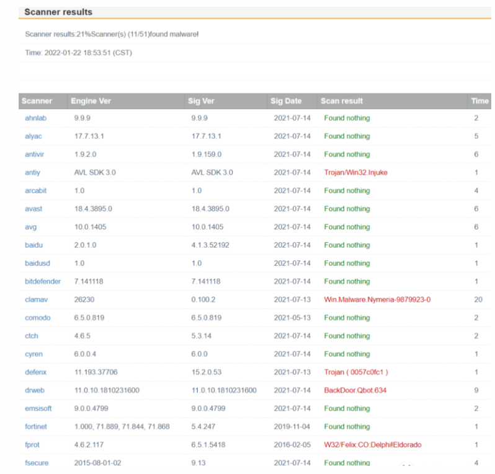Click the antivir scanner name

tap(34, 154)
